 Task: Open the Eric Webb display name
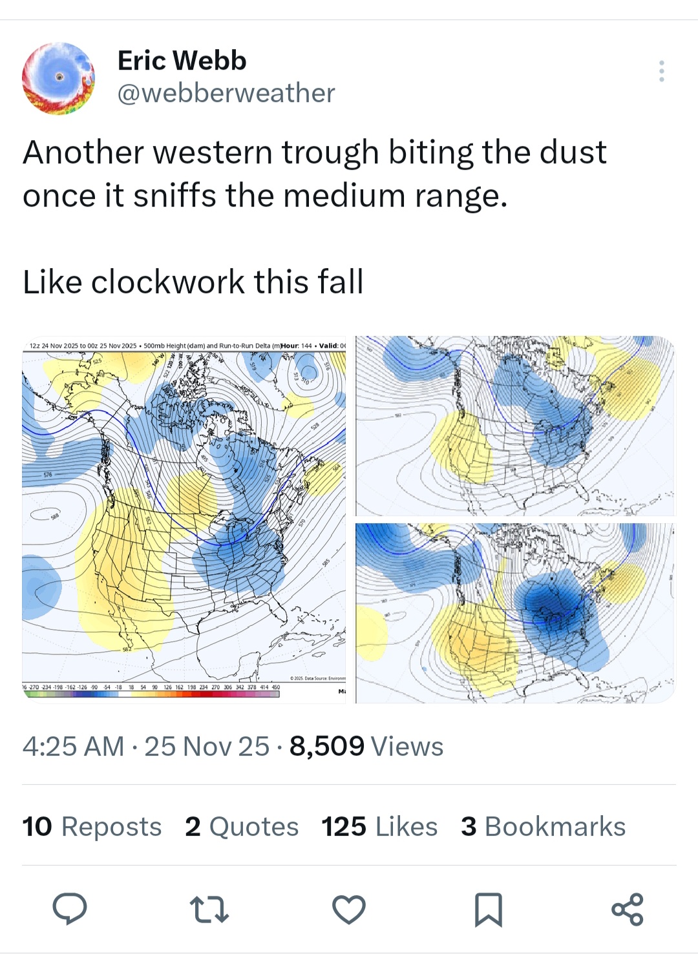182,61
